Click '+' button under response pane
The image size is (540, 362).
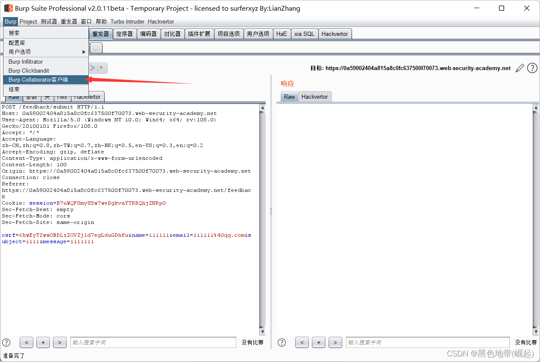(x=319, y=342)
